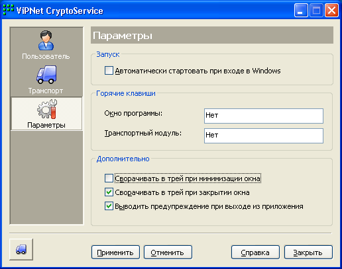Open help with the Справка button
Viewport: 342px width, 269px height.
[255, 252]
